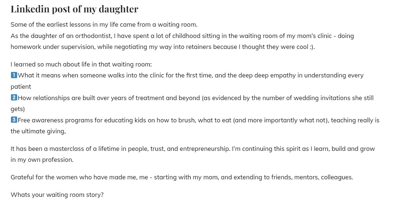Click the blue number 1 emoji

pyautogui.click(x=14, y=76)
